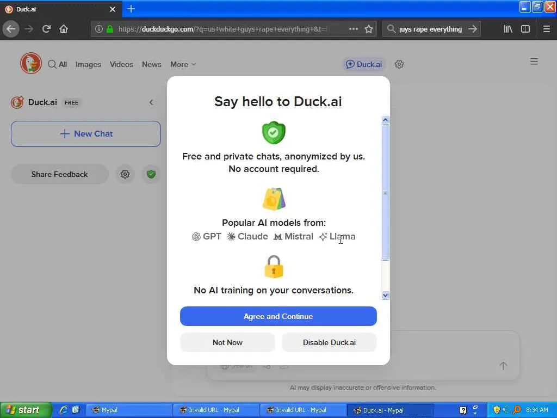Click the search bar go arrow

[473, 29]
